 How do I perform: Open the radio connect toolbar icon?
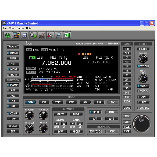pyautogui.click(x=16, y=35)
